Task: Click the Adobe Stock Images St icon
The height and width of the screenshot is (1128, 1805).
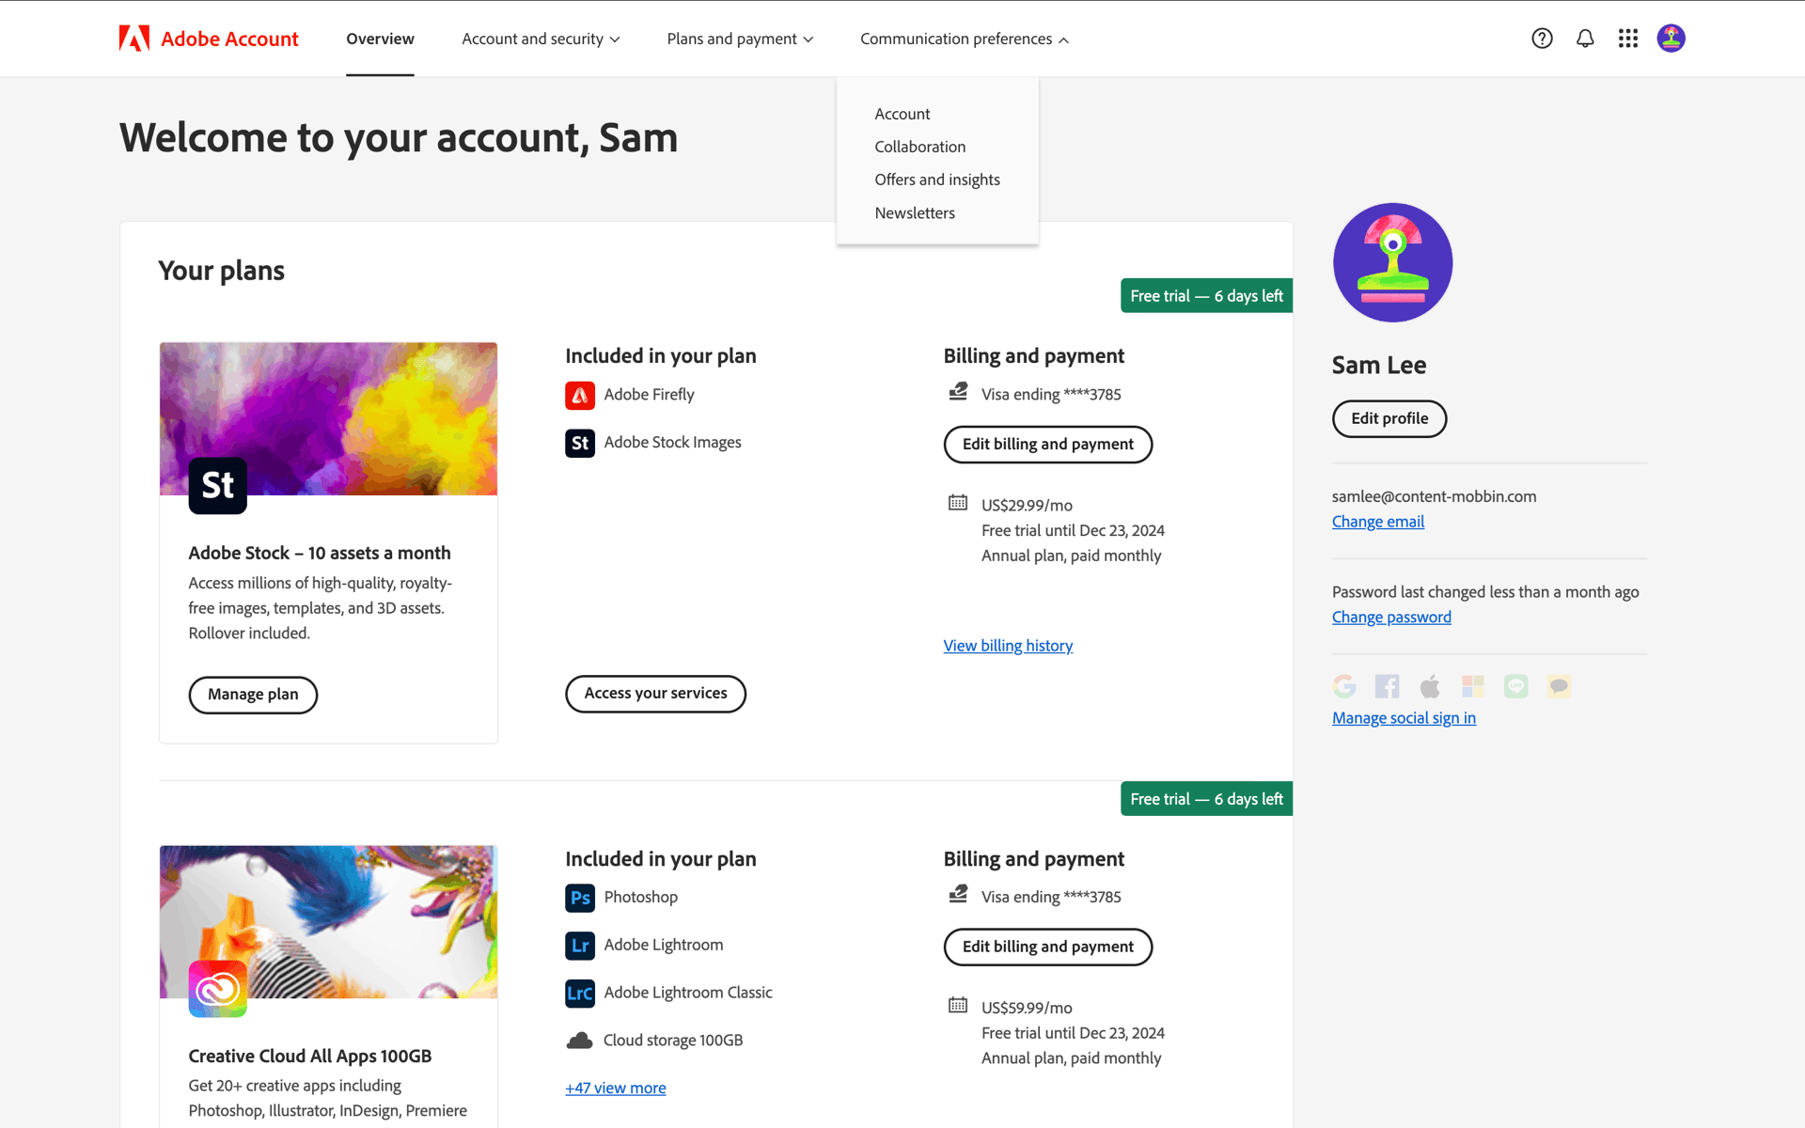Action: tap(580, 443)
